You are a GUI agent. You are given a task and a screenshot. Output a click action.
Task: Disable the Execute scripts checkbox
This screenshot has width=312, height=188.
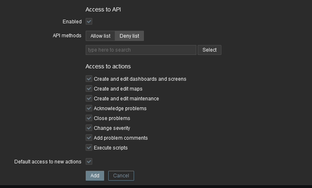[x=89, y=148]
